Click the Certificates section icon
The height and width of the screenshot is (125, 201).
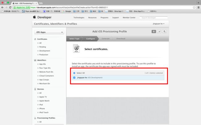pyautogui.click(x=35, y=39)
